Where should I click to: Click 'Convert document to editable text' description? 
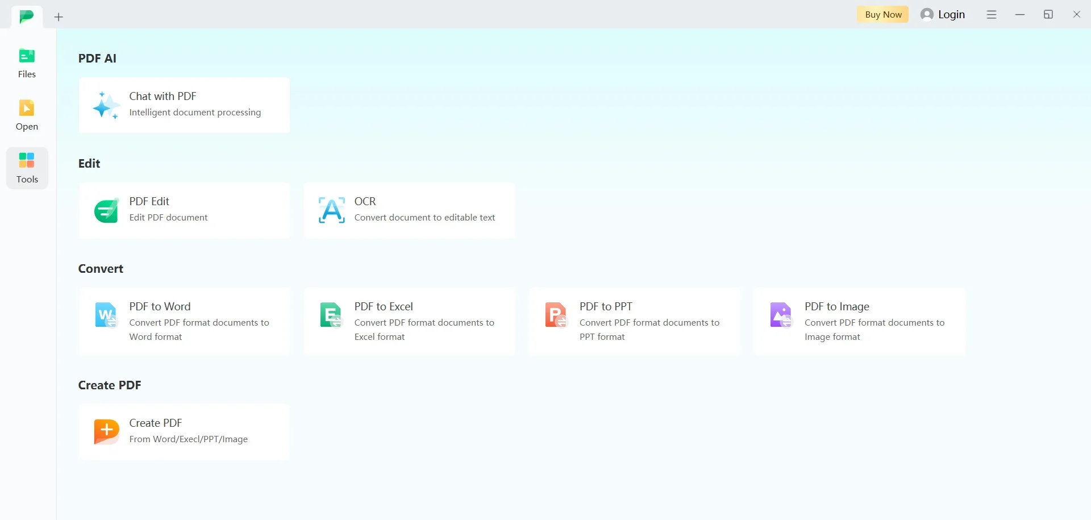[x=424, y=217]
